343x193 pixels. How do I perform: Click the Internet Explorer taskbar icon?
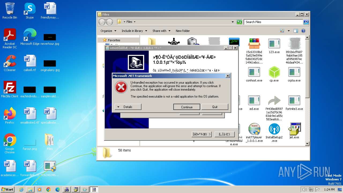pyautogui.click(x=21, y=190)
